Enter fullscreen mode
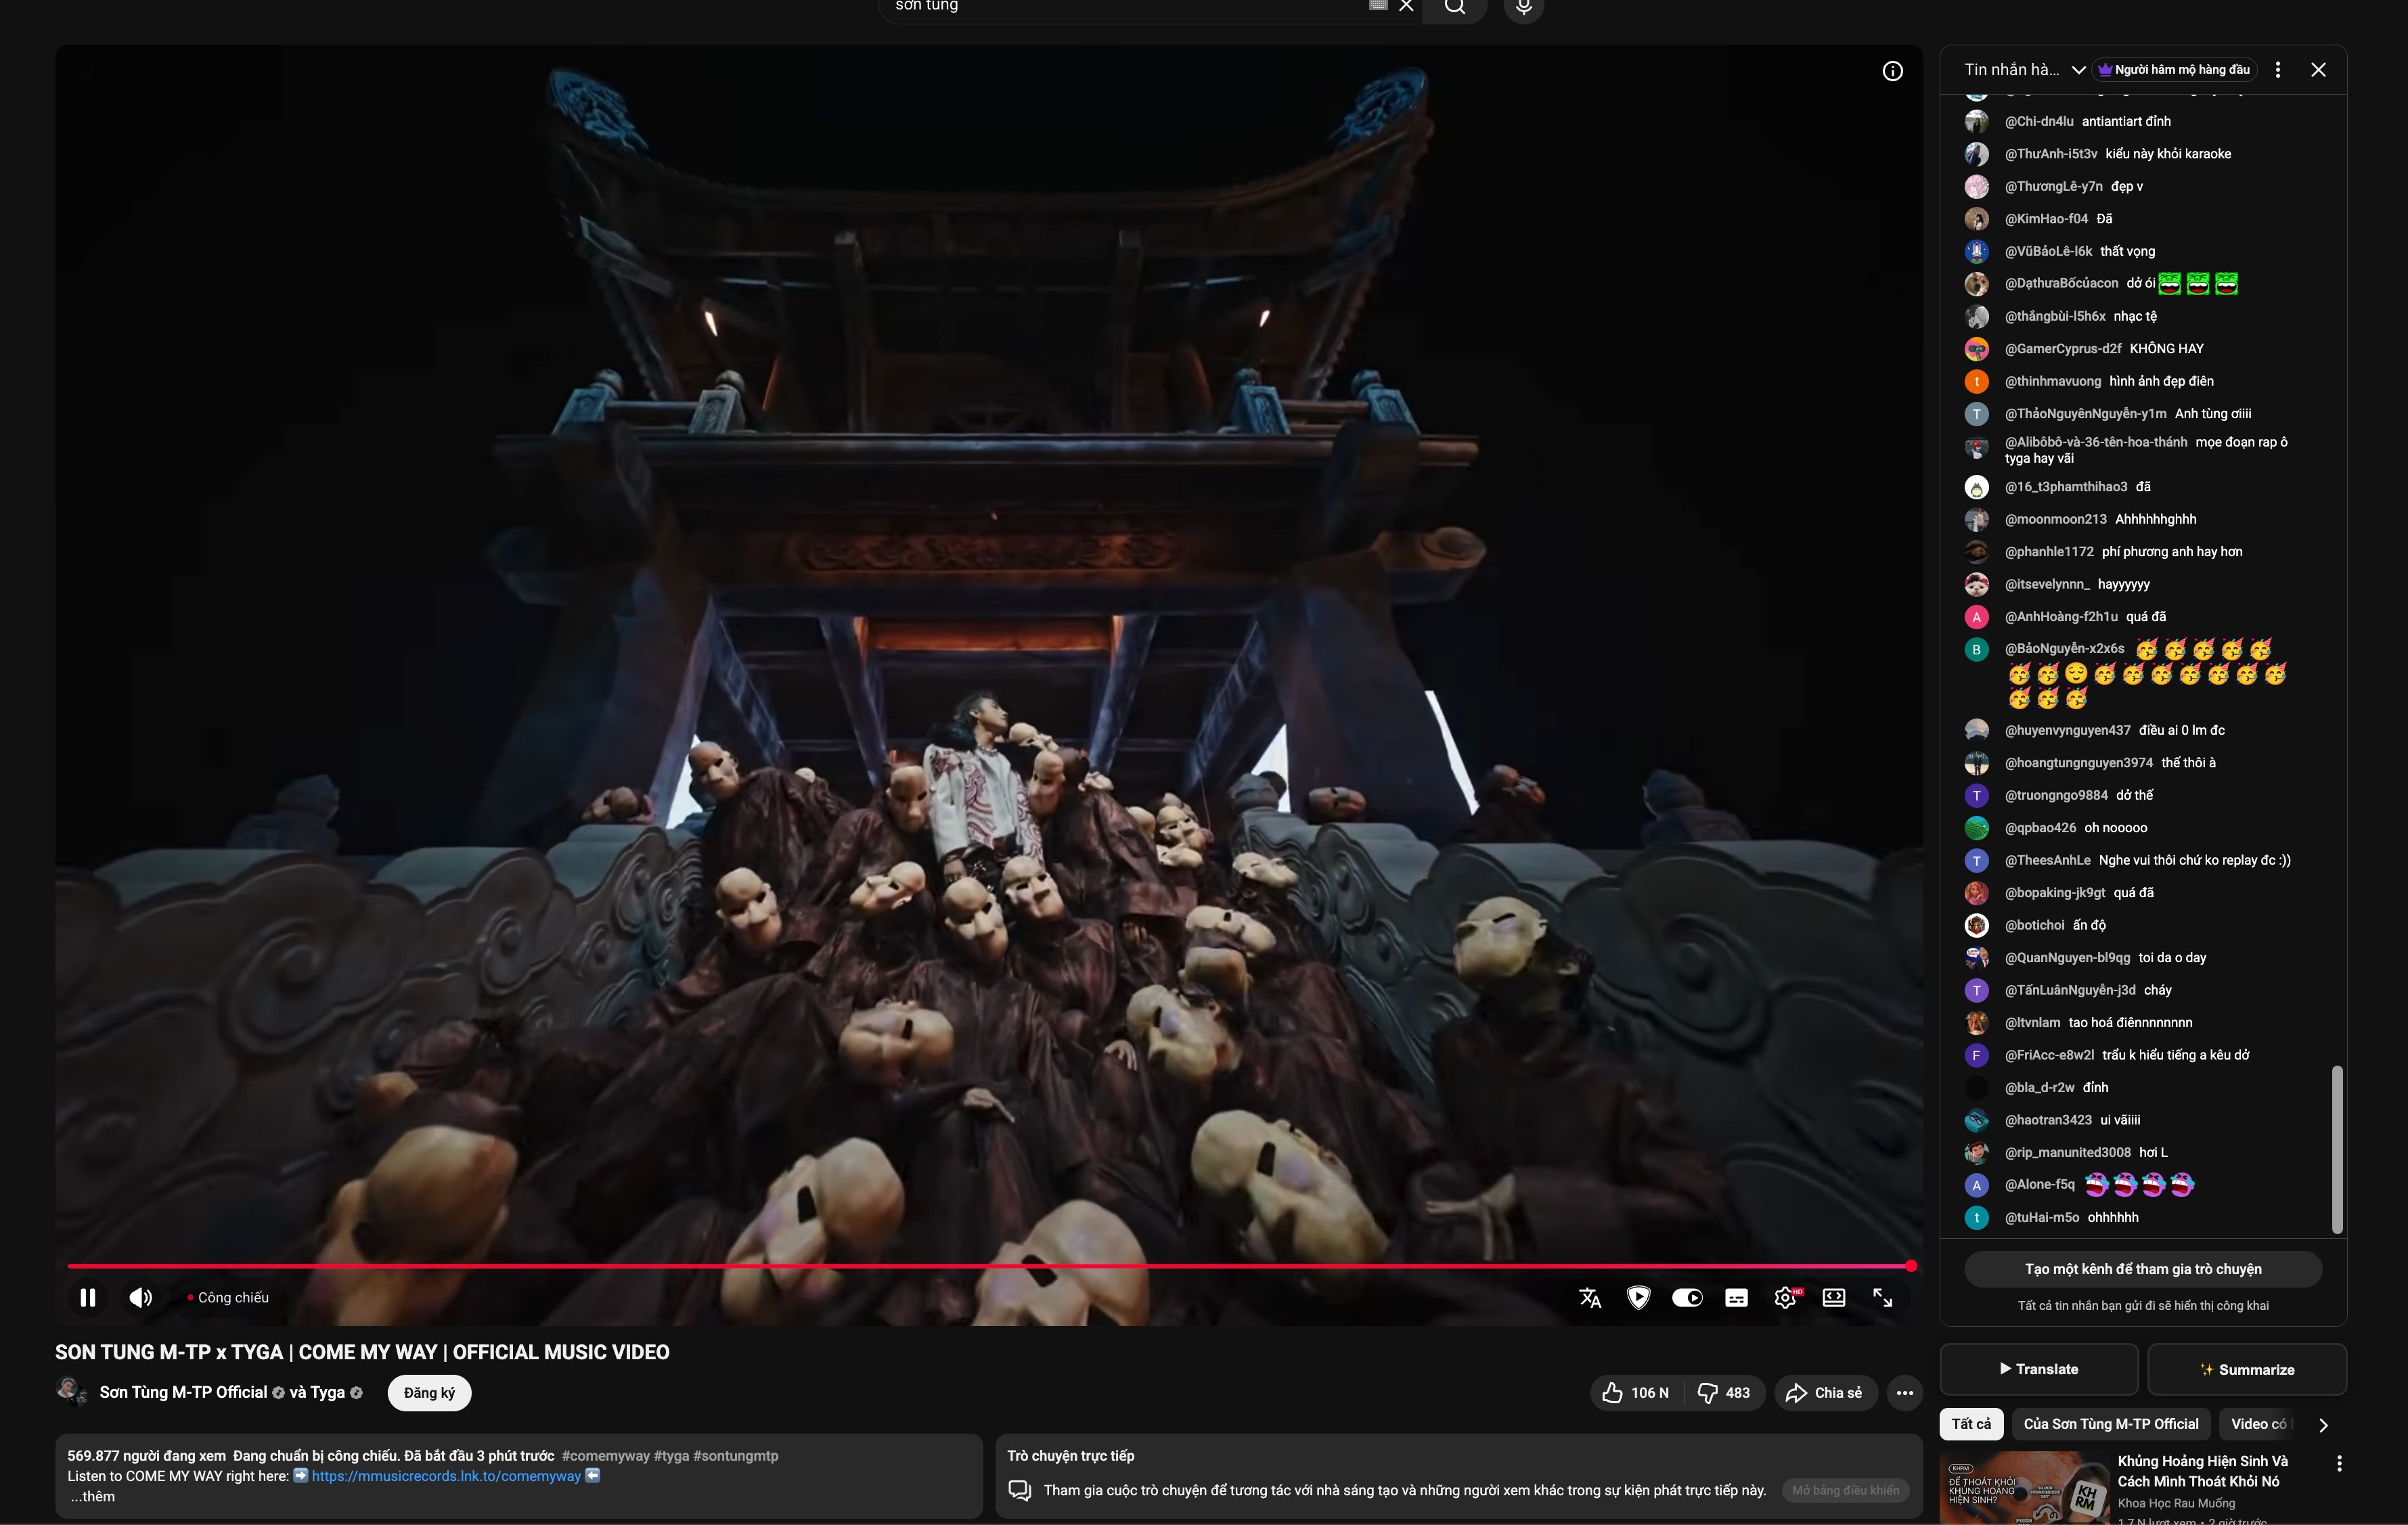The width and height of the screenshot is (2408, 1525). 1882,1297
